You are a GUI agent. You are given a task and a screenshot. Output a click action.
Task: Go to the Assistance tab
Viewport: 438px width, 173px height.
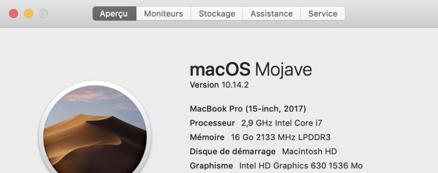272,14
